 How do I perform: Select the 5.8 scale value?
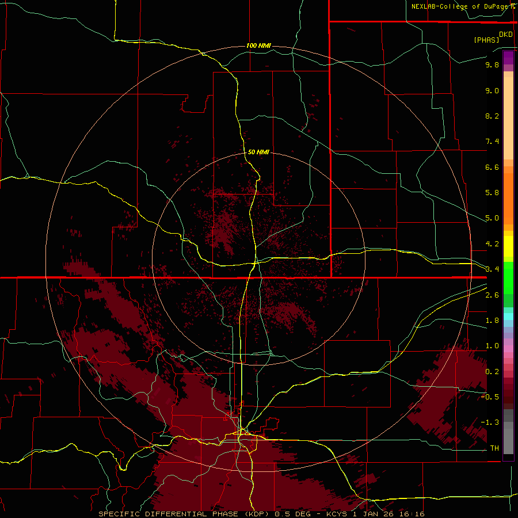[492, 193]
